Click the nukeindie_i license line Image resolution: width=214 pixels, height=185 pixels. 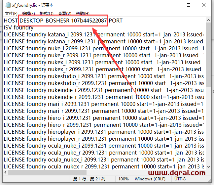pos(104,90)
